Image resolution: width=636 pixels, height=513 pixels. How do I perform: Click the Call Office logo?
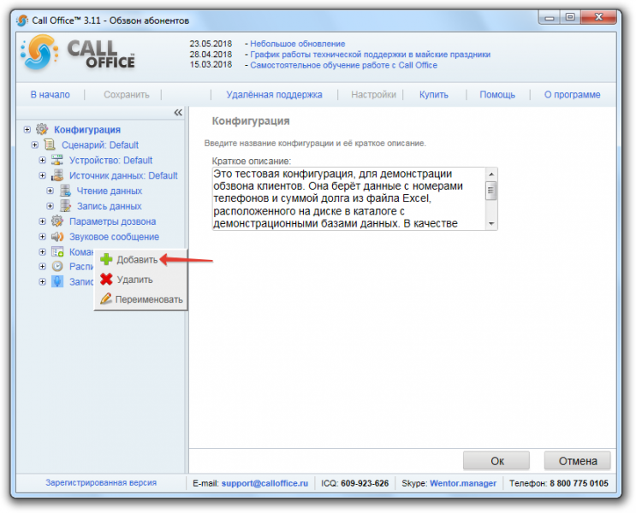(x=78, y=53)
